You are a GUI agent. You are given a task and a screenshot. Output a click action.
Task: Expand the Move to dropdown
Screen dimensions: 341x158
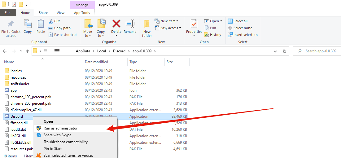pos(88,29)
